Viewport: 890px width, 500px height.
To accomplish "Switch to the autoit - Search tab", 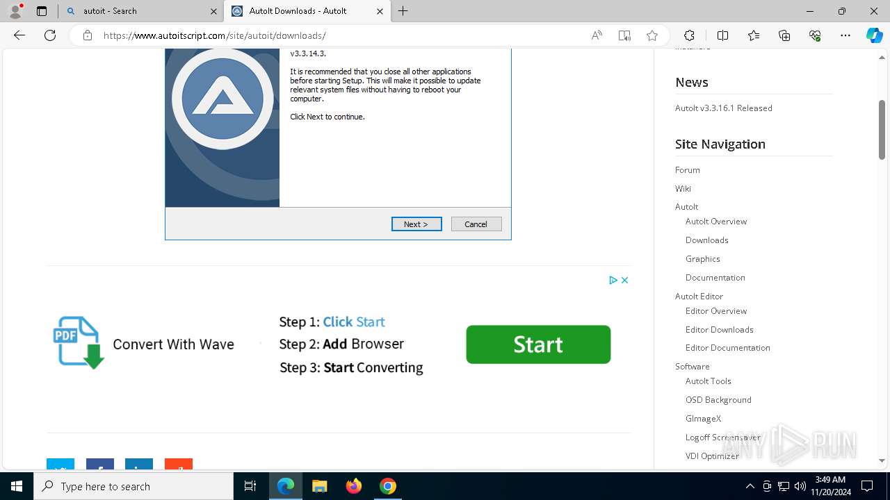I will 140,11.
